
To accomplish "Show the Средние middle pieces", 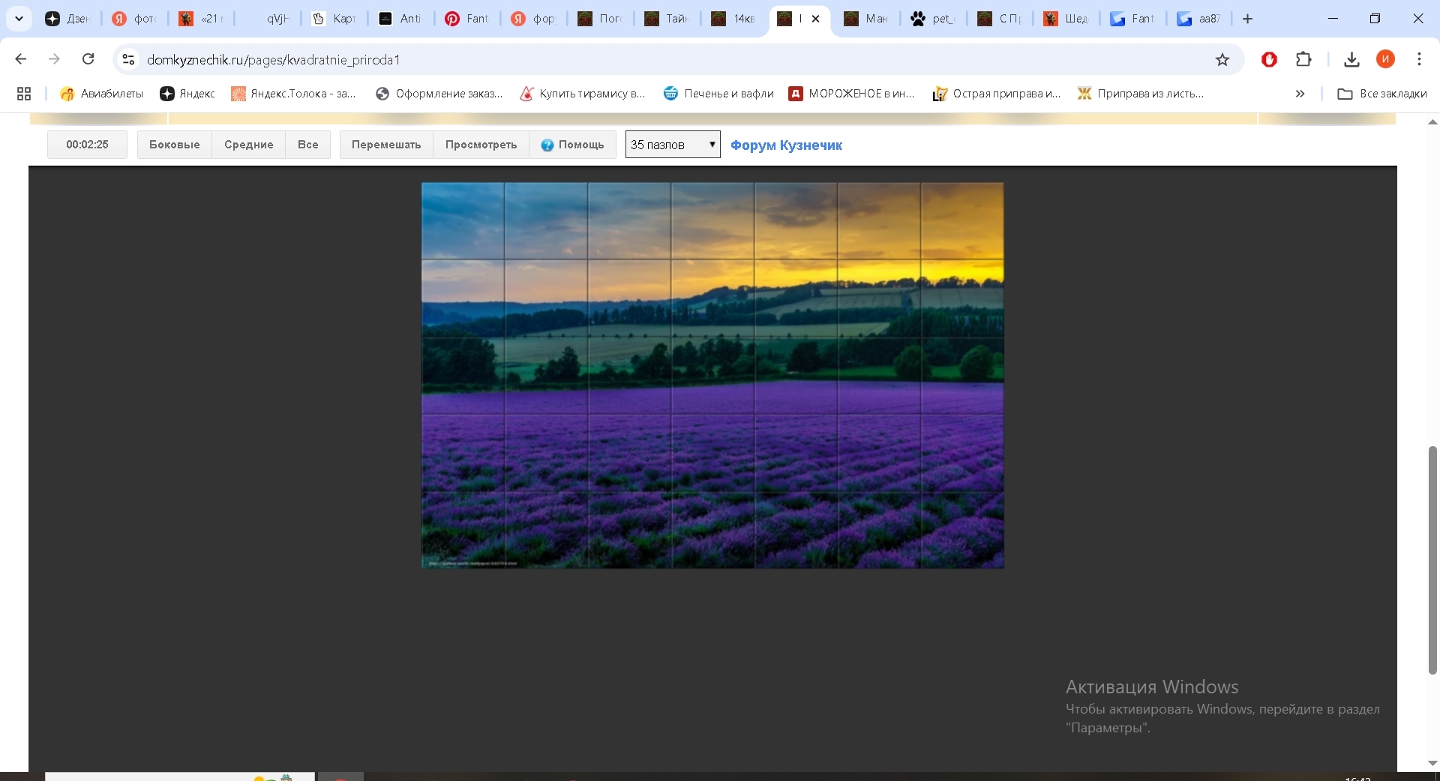I will tap(248, 145).
